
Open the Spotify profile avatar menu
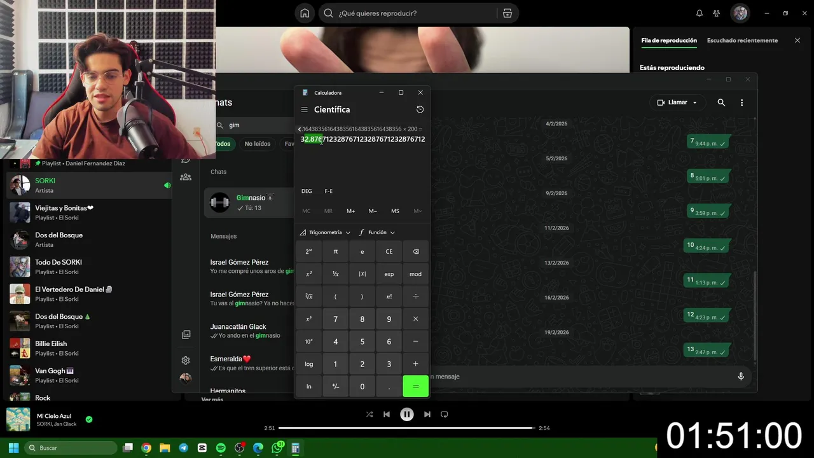(x=740, y=13)
